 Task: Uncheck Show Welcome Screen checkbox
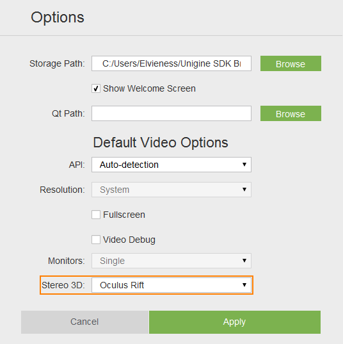96,88
